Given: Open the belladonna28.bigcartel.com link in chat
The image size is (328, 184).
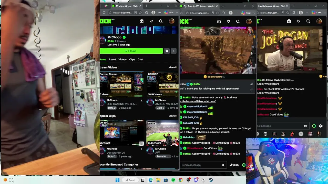Looking at the screenshot, I should pyautogui.click(x=198, y=101).
